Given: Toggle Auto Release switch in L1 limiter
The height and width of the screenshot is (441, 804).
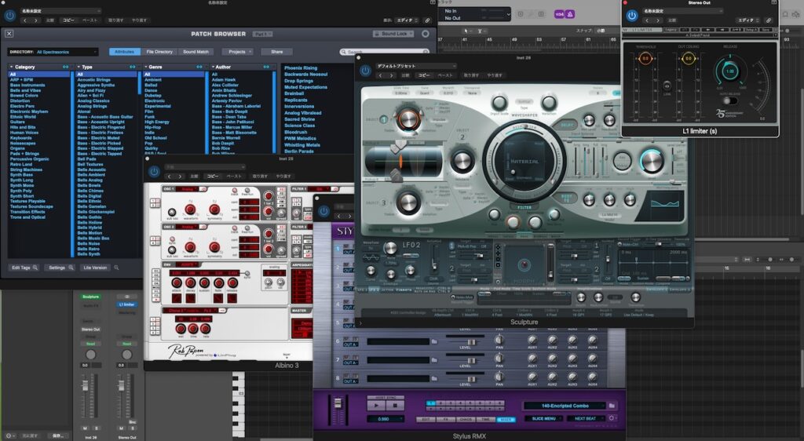Looking at the screenshot, I should (730, 100).
